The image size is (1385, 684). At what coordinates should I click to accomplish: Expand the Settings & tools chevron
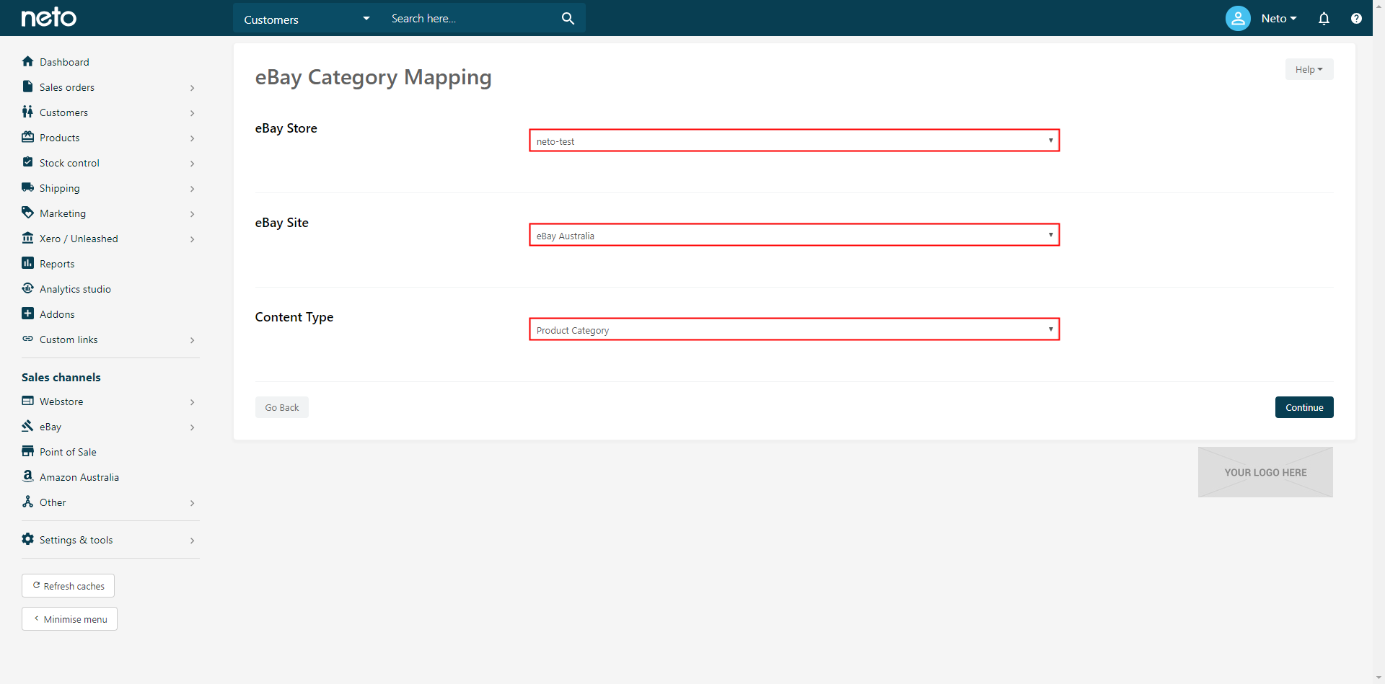[192, 541]
